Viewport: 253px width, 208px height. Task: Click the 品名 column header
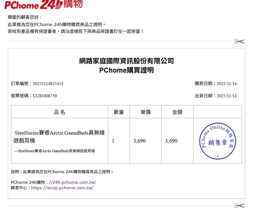coord(59,112)
